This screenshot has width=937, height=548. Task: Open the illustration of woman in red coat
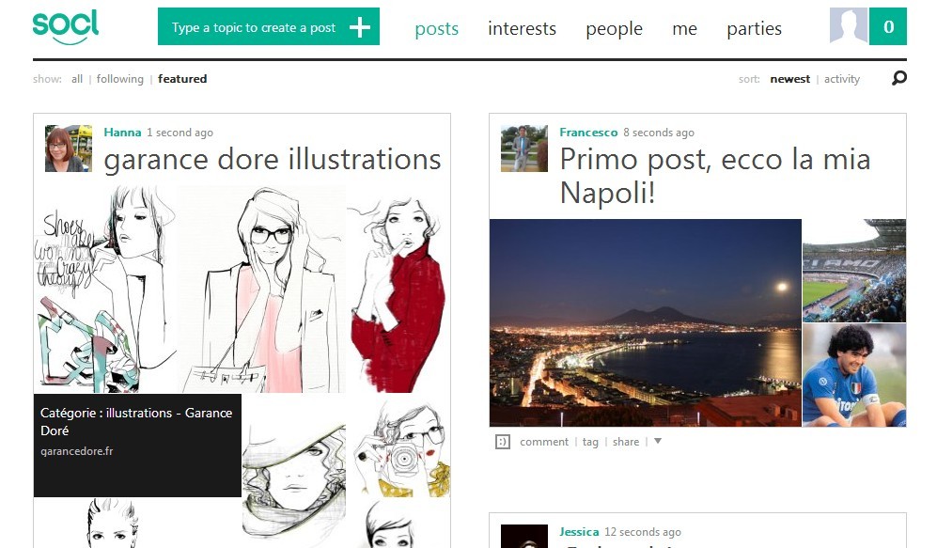(398, 289)
